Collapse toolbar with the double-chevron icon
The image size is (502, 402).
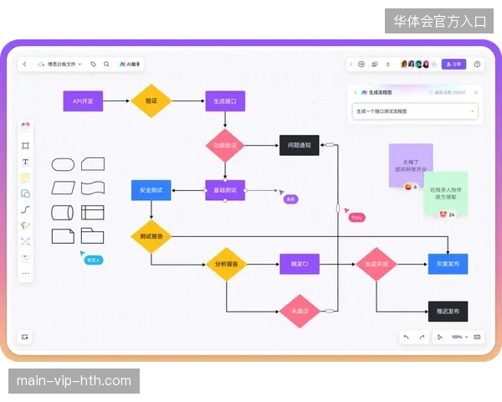[x=388, y=64]
